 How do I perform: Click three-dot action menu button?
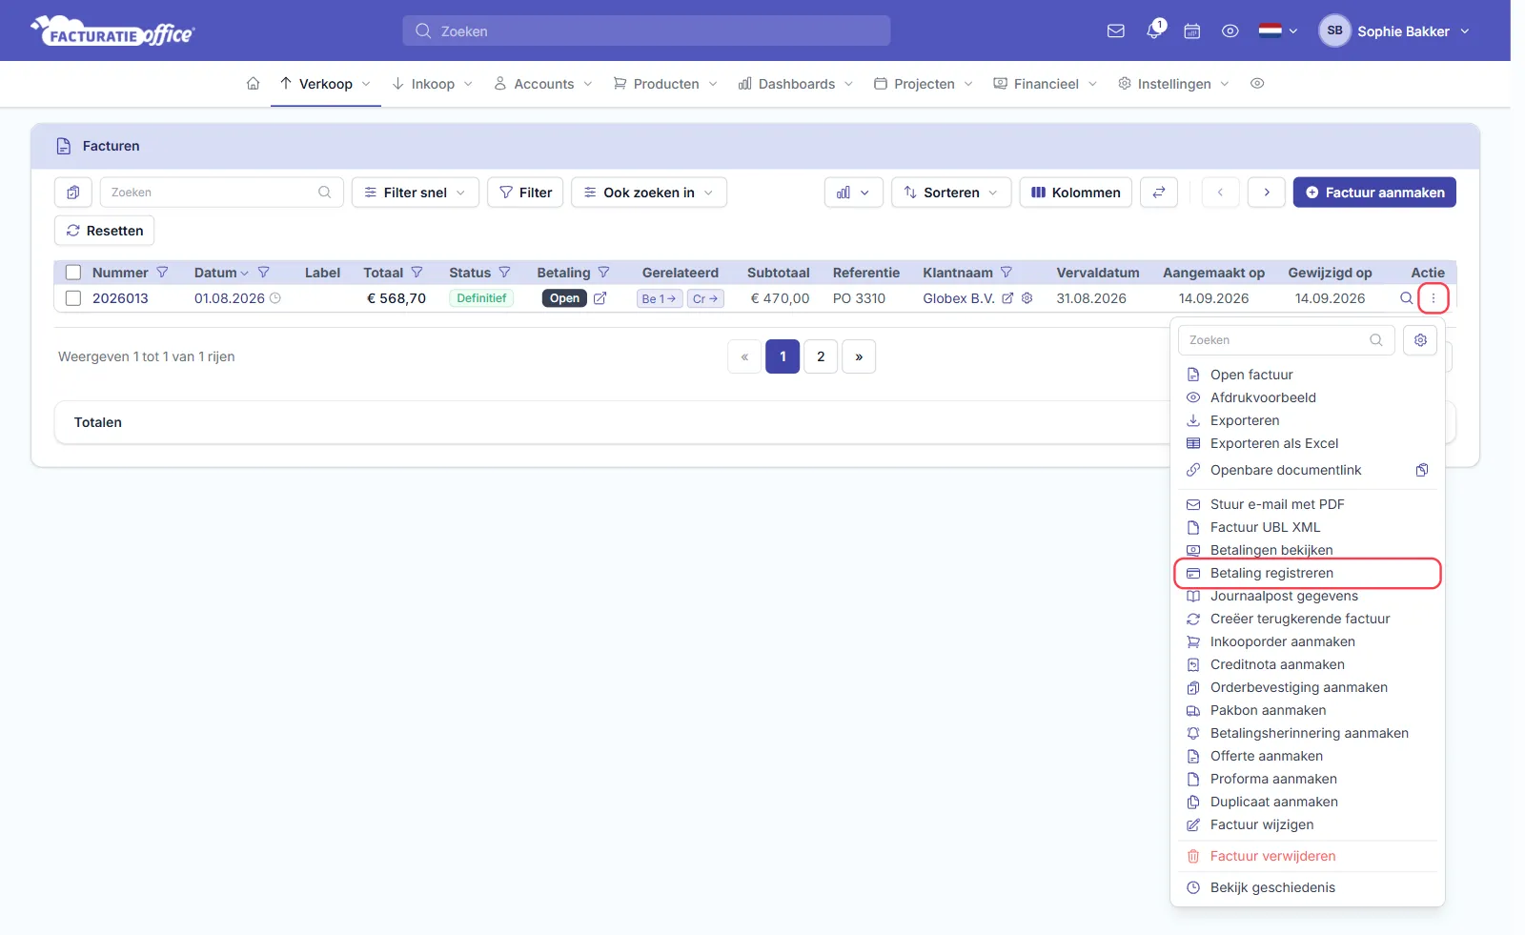point(1433,298)
